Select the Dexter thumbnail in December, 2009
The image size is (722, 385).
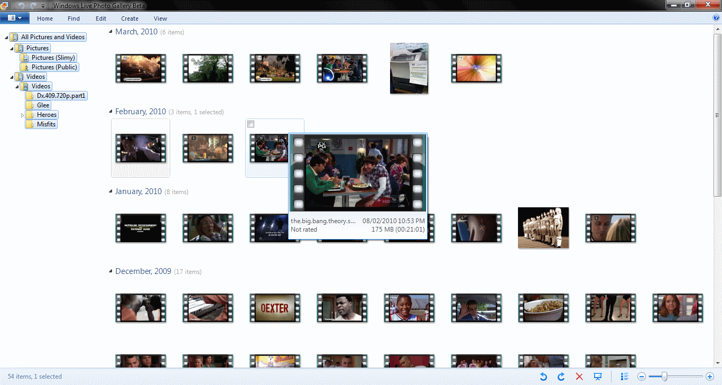coord(275,308)
